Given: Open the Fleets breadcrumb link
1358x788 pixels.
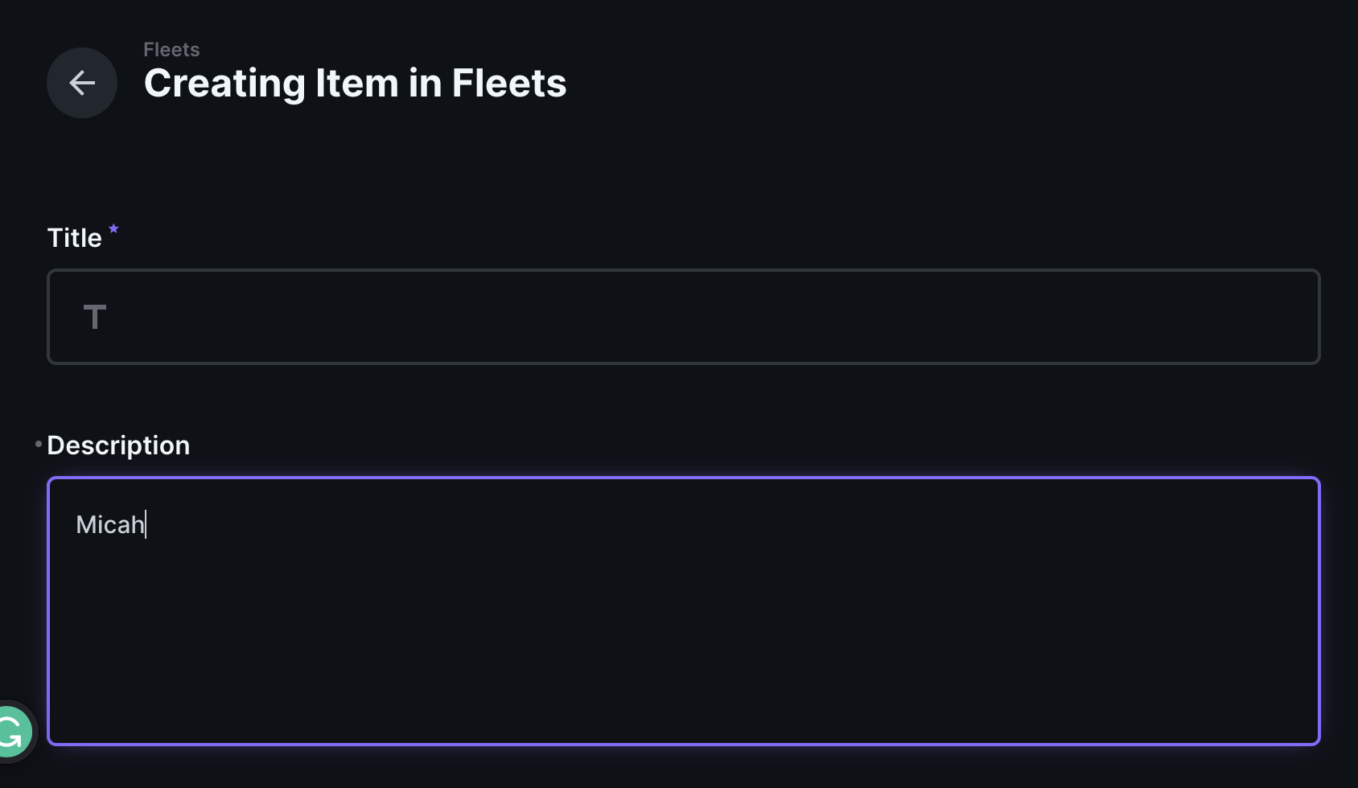Looking at the screenshot, I should tap(171, 50).
